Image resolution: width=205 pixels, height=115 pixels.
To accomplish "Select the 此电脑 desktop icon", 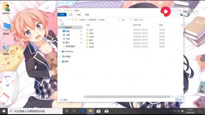I will click(x=6, y=28).
